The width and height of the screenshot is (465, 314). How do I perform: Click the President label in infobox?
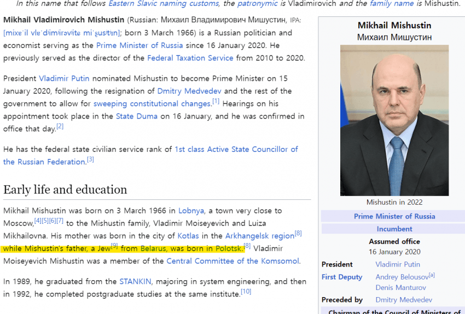(337, 264)
